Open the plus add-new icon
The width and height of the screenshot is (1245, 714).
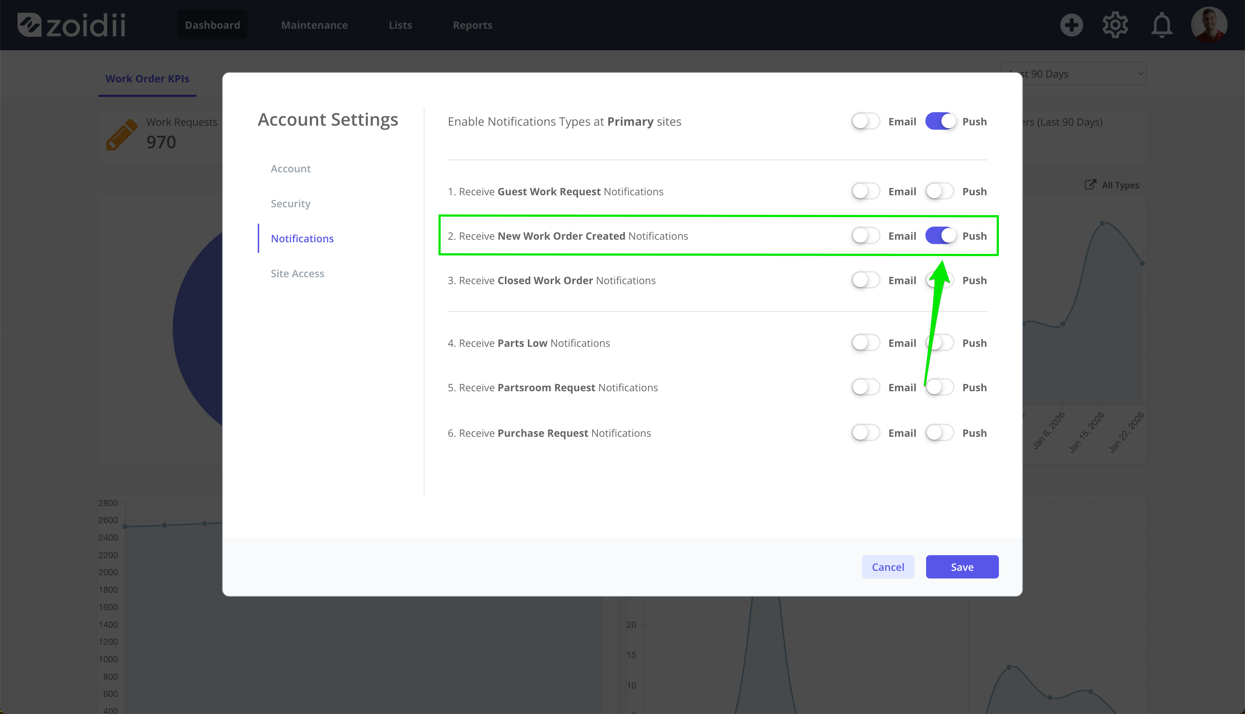[x=1071, y=25]
